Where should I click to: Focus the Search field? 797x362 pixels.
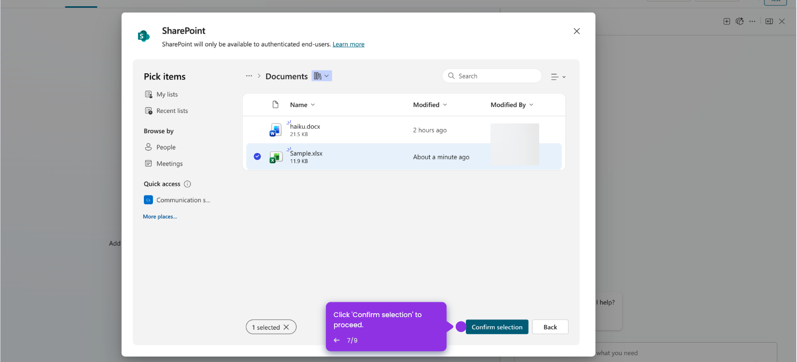[x=492, y=76]
